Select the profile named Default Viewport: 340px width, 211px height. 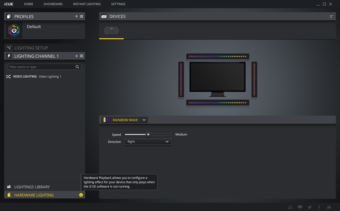coord(34,27)
